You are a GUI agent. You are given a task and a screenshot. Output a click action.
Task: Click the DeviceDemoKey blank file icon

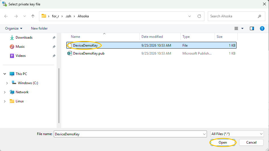pos(69,45)
